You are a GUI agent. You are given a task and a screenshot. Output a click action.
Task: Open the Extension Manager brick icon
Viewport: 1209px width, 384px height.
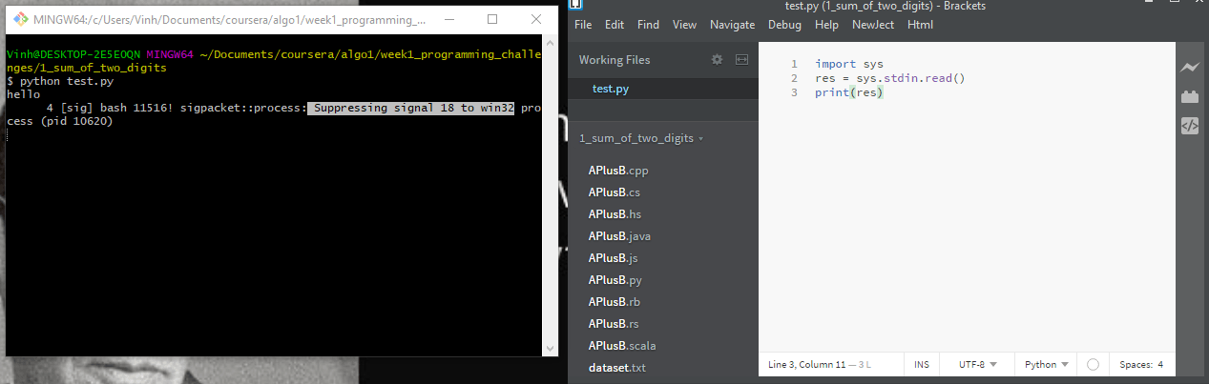pyautogui.click(x=1189, y=96)
